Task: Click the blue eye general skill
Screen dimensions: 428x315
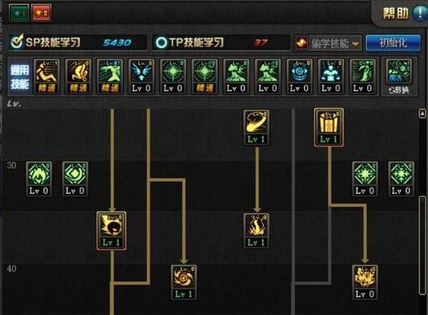Action: coord(300,76)
